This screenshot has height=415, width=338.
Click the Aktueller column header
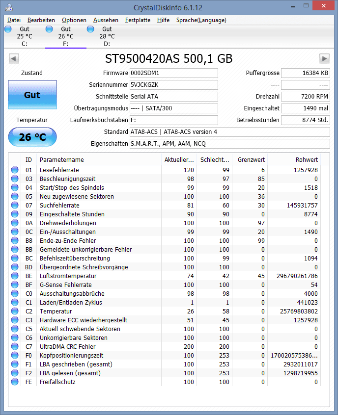coord(179,159)
